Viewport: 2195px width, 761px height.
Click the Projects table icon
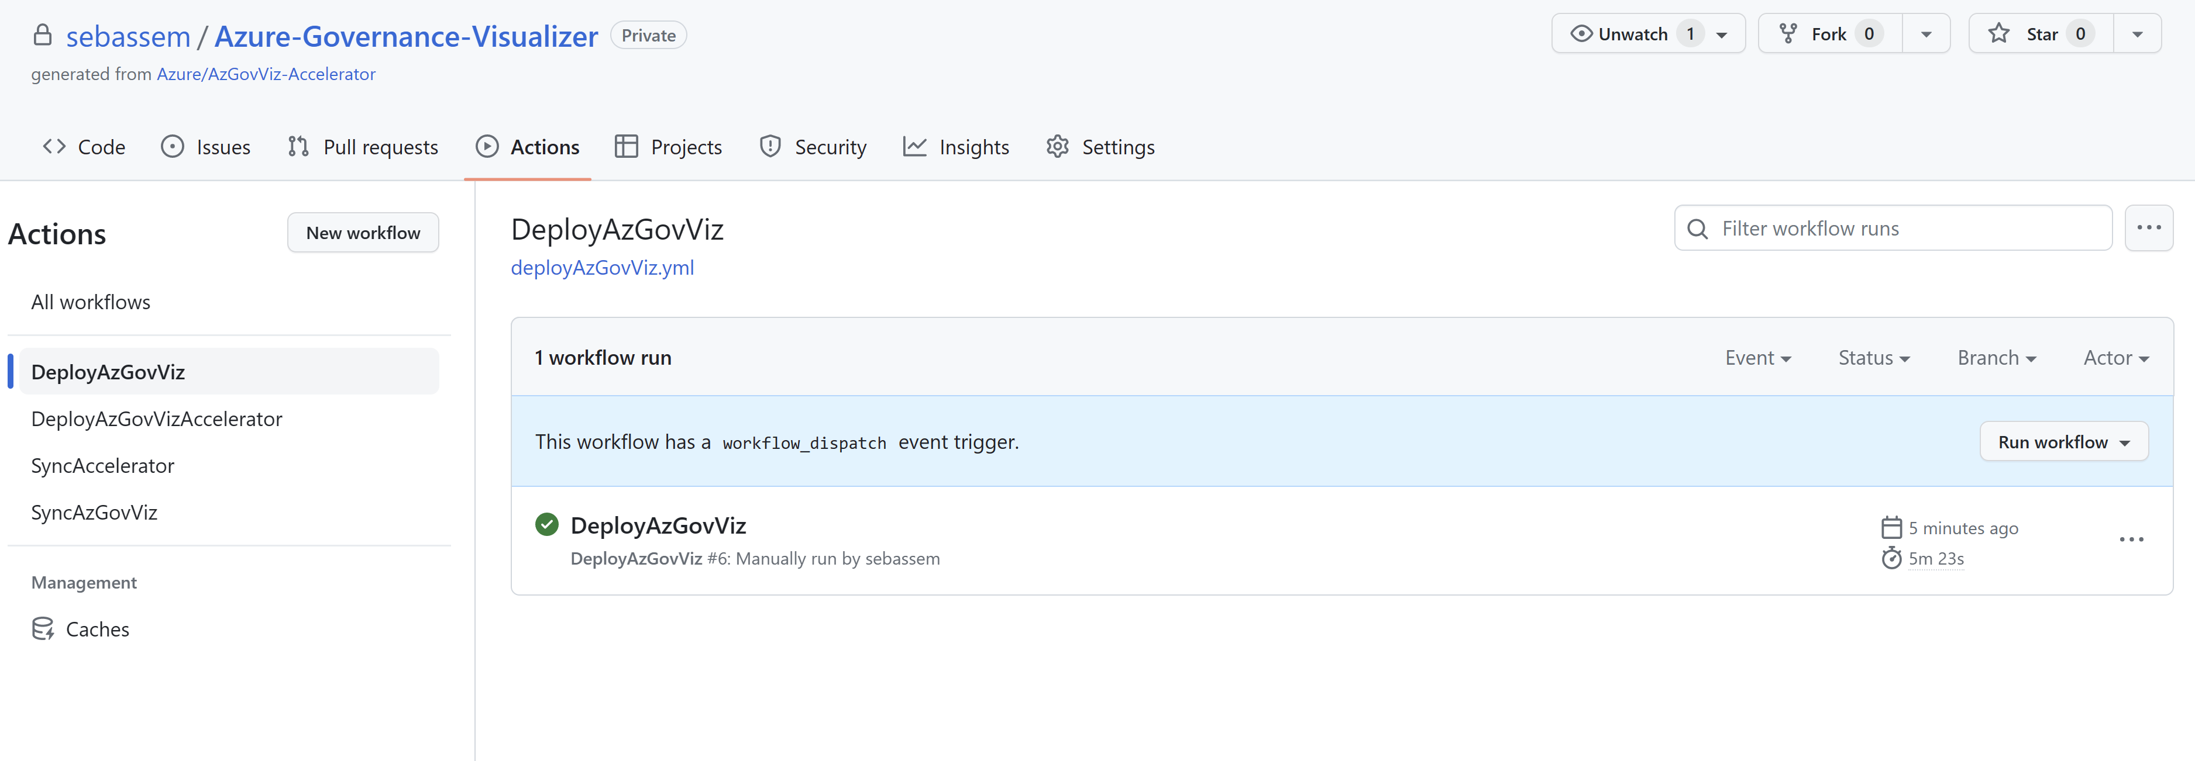click(x=627, y=146)
